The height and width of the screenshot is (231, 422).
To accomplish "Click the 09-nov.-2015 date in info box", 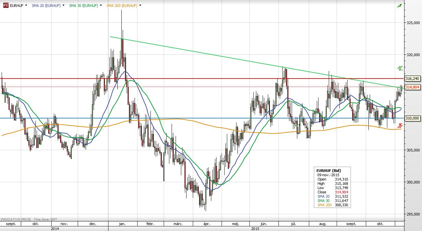I will (x=328, y=175).
